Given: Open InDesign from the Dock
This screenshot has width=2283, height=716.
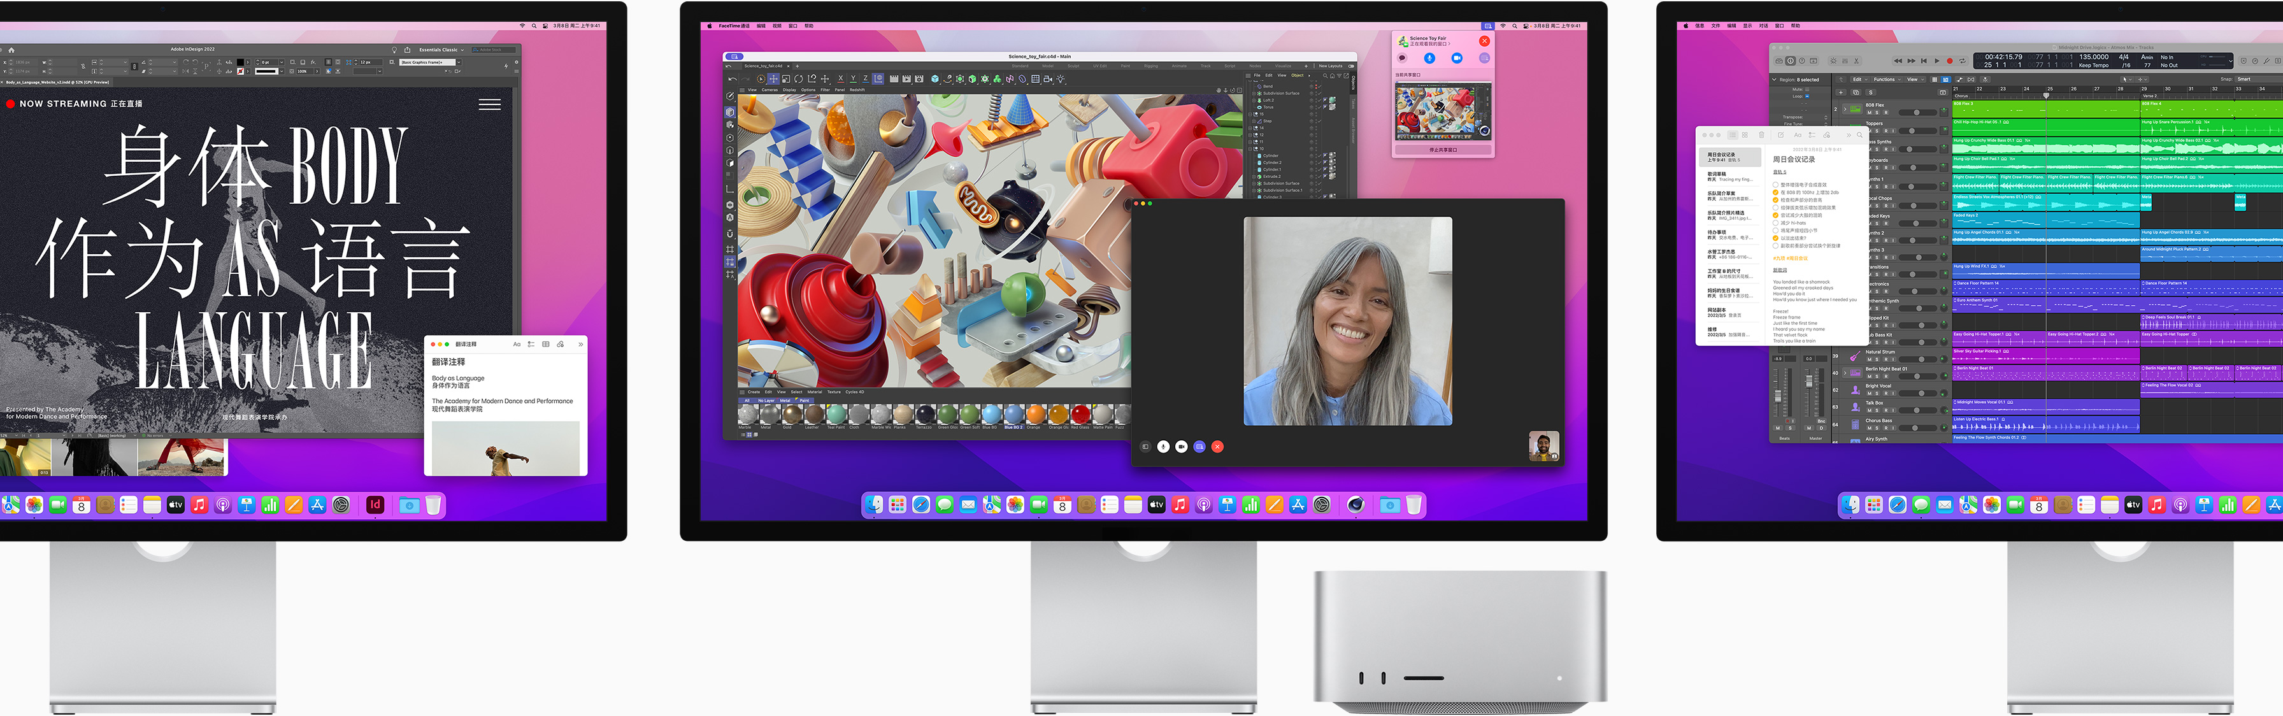Looking at the screenshot, I should 376,505.
